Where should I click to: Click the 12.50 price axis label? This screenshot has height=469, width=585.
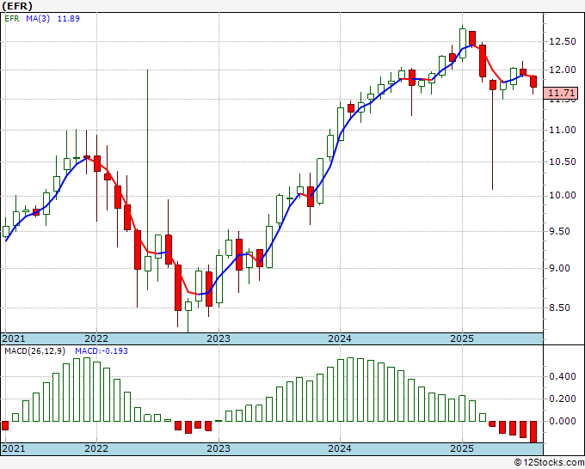[563, 41]
